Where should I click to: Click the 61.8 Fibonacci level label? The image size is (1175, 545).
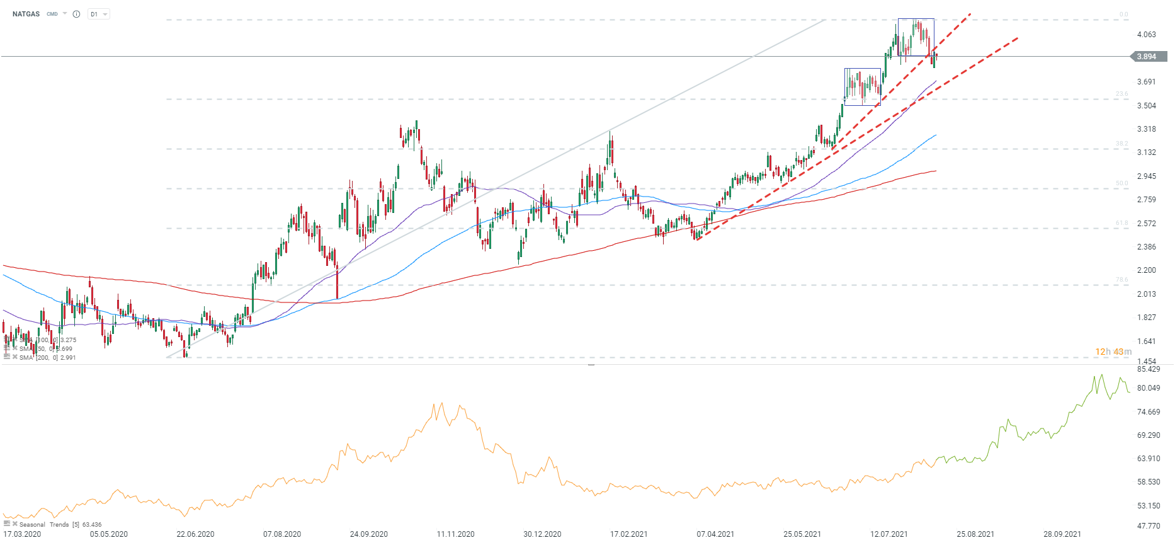pos(1122,223)
